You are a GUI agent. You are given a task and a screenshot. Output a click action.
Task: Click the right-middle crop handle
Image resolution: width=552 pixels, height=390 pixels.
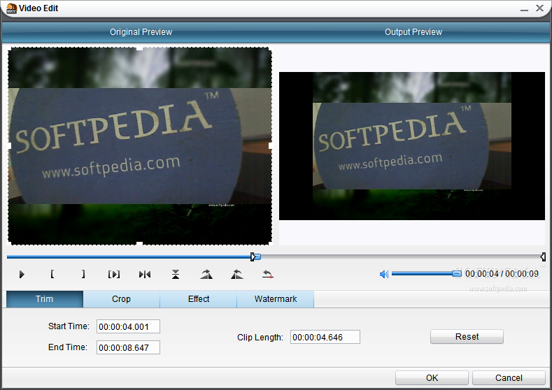[271, 145]
